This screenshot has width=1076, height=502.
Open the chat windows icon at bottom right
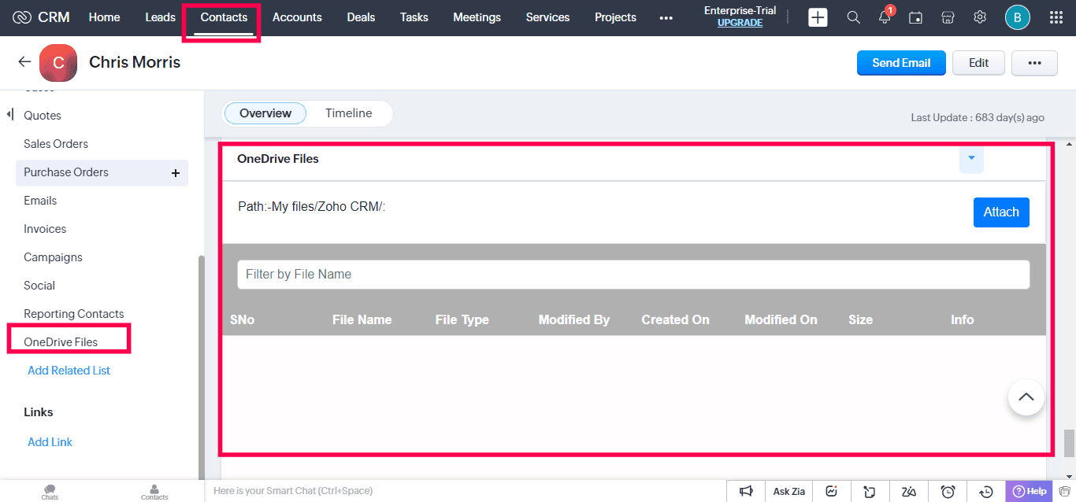(1064, 491)
